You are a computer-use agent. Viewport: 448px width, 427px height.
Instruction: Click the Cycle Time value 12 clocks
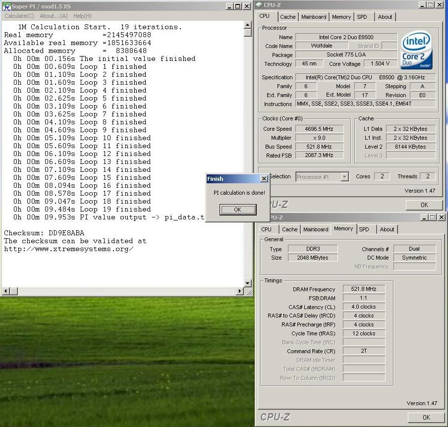click(364, 333)
